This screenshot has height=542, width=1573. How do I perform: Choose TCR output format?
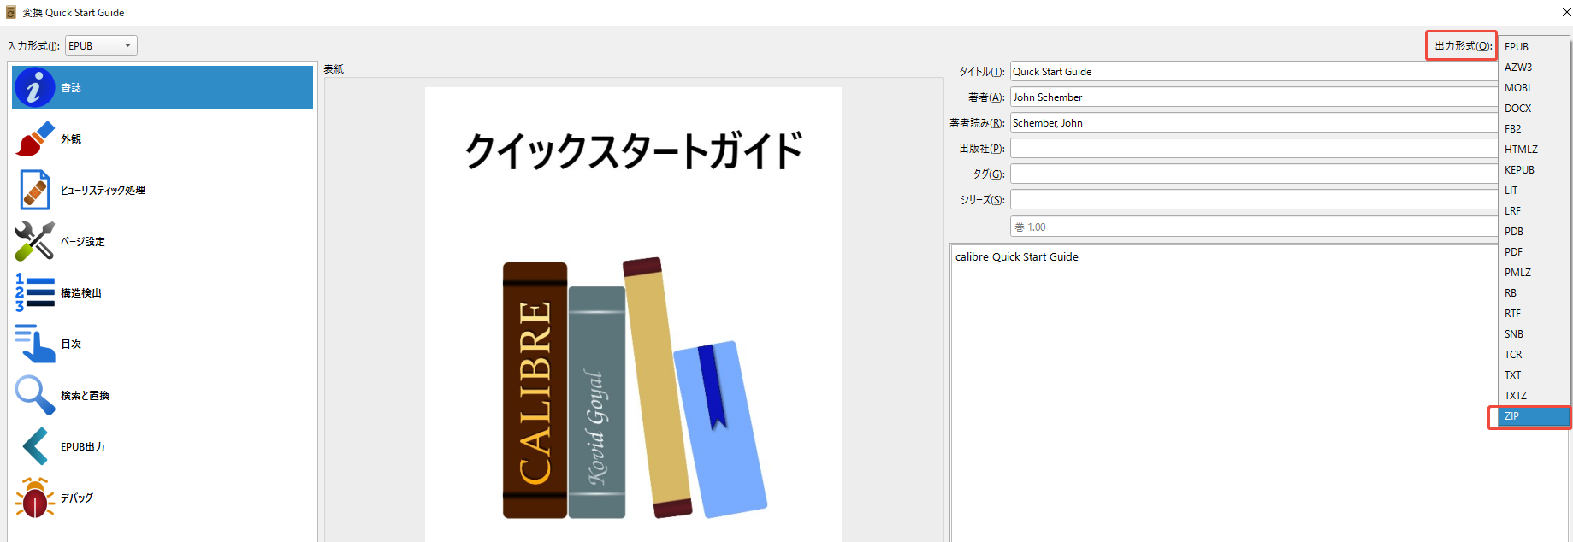point(1535,354)
